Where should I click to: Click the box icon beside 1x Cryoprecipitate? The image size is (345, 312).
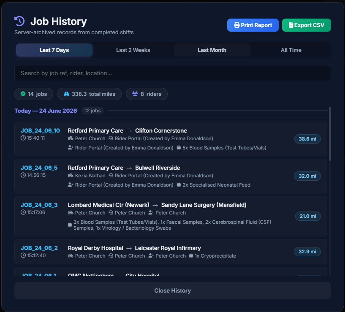[x=191, y=256]
